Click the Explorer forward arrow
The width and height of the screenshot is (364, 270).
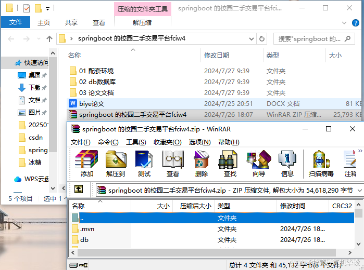26,38
